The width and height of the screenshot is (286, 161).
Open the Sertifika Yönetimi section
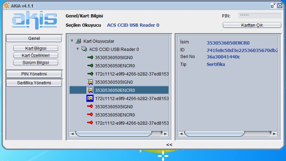pos(34,83)
